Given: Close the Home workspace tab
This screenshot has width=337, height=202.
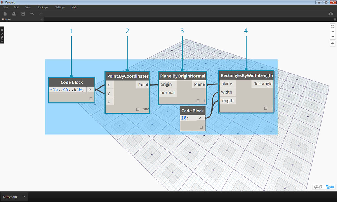Looking at the screenshot, I should point(42,19).
